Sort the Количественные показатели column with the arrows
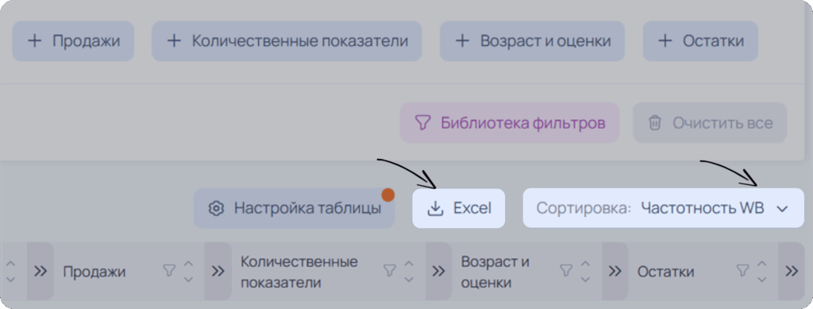Image resolution: width=813 pixels, height=309 pixels. point(409,271)
